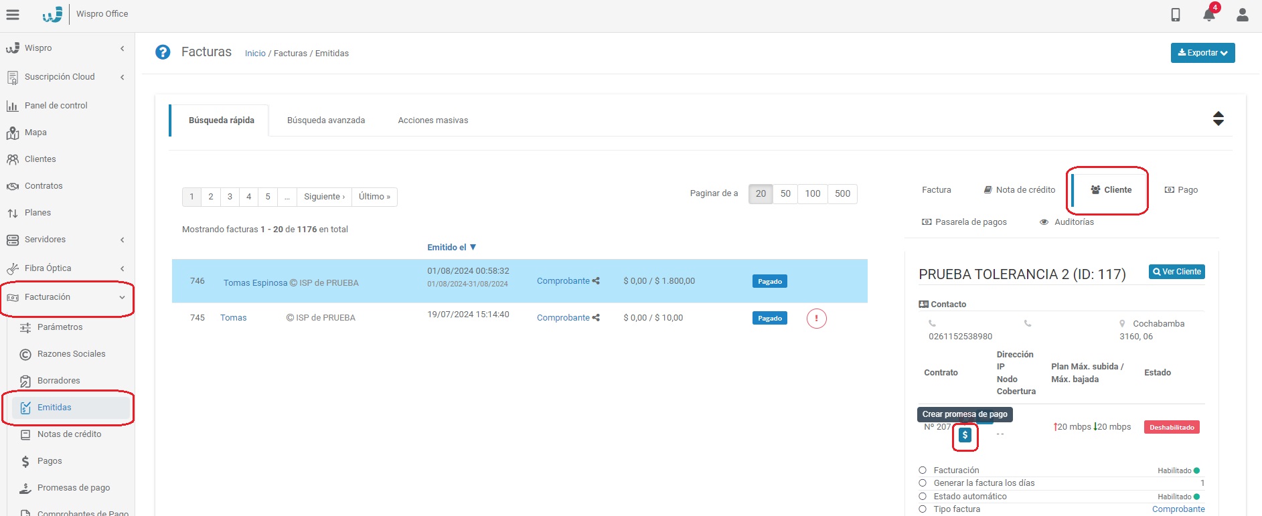Open notifications bell with 4 badge

[x=1209, y=14]
